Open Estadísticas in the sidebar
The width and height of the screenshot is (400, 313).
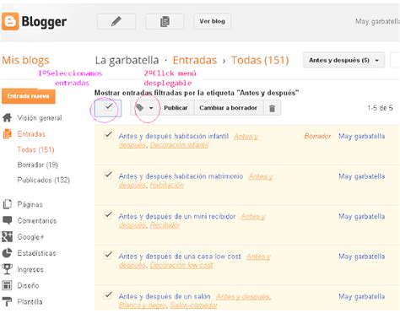click(x=36, y=253)
